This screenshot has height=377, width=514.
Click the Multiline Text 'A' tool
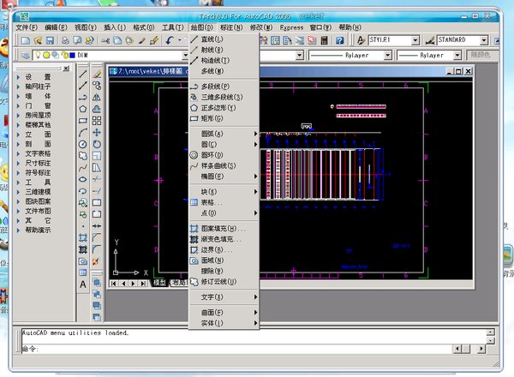tap(83, 284)
